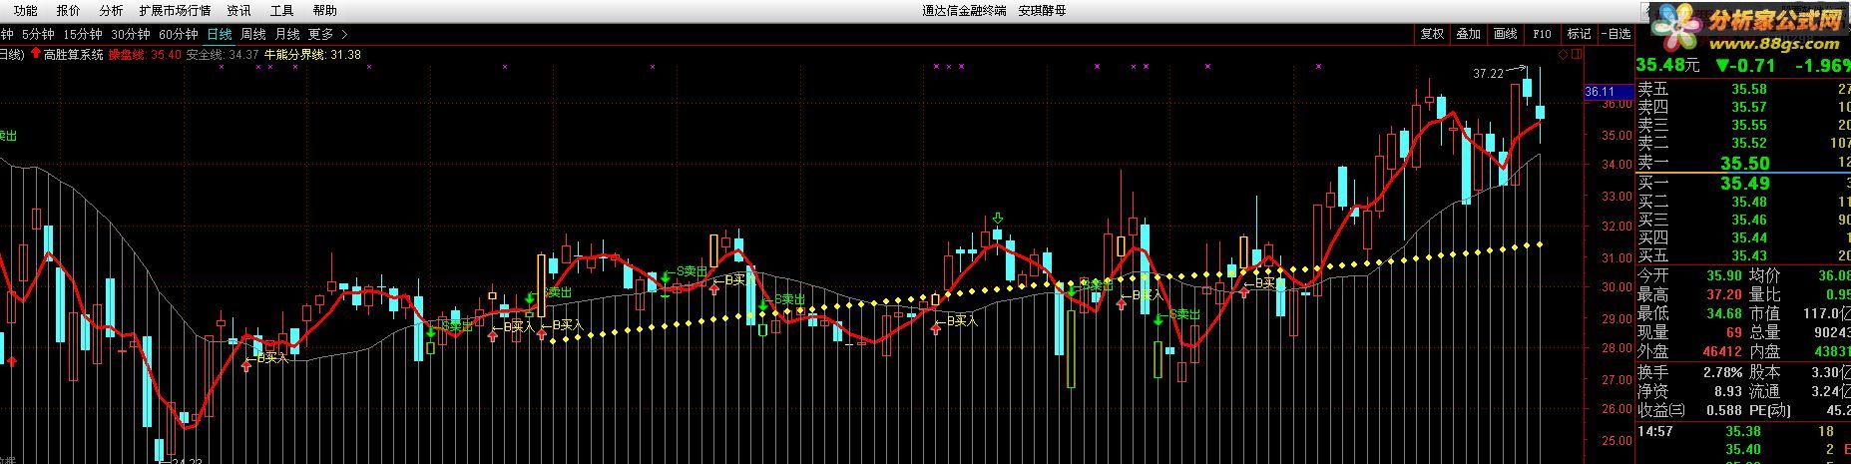Select the 日线 daily period tab
The height and width of the screenshot is (464, 1851).
(x=220, y=34)
